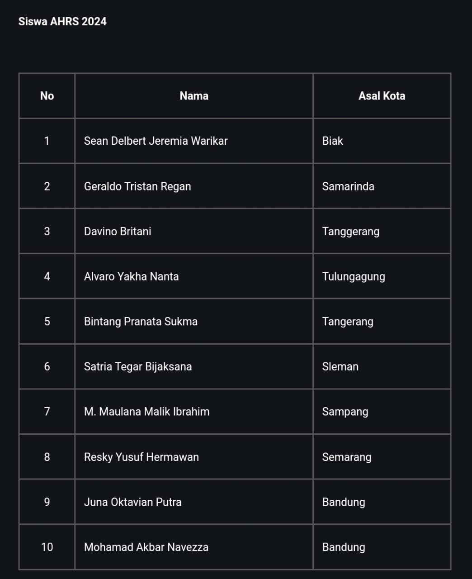This screenshot has width=472, height=579.
Task: Select the Tulungagung city cell
Action: click(382, 276)
